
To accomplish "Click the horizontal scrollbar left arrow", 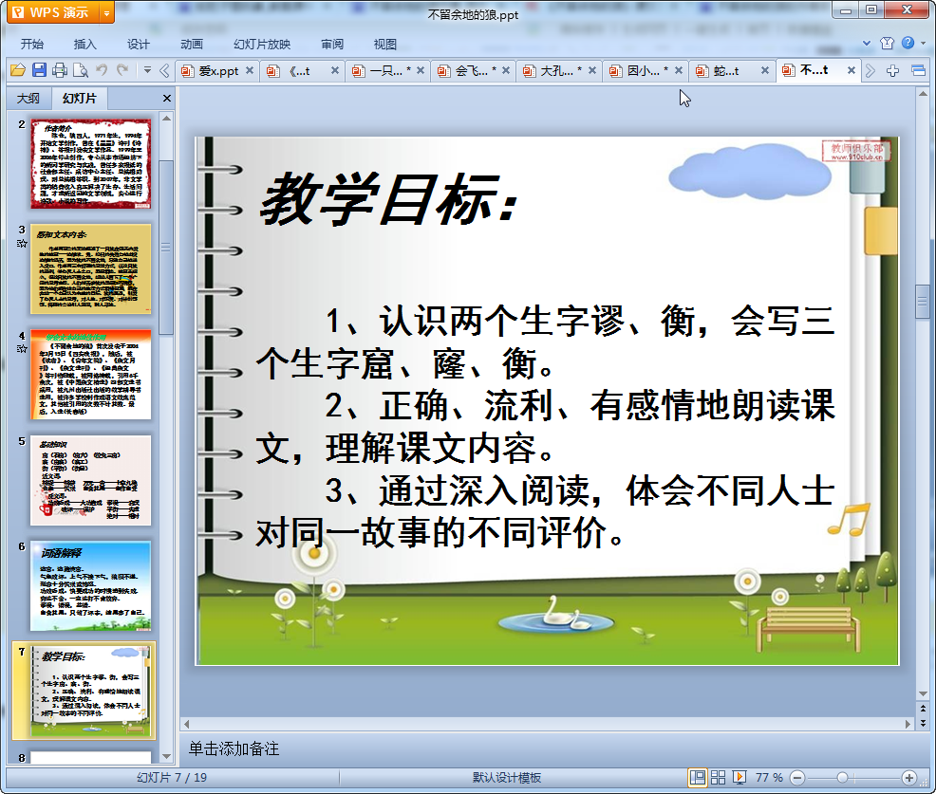I will (x=186, y=724).
